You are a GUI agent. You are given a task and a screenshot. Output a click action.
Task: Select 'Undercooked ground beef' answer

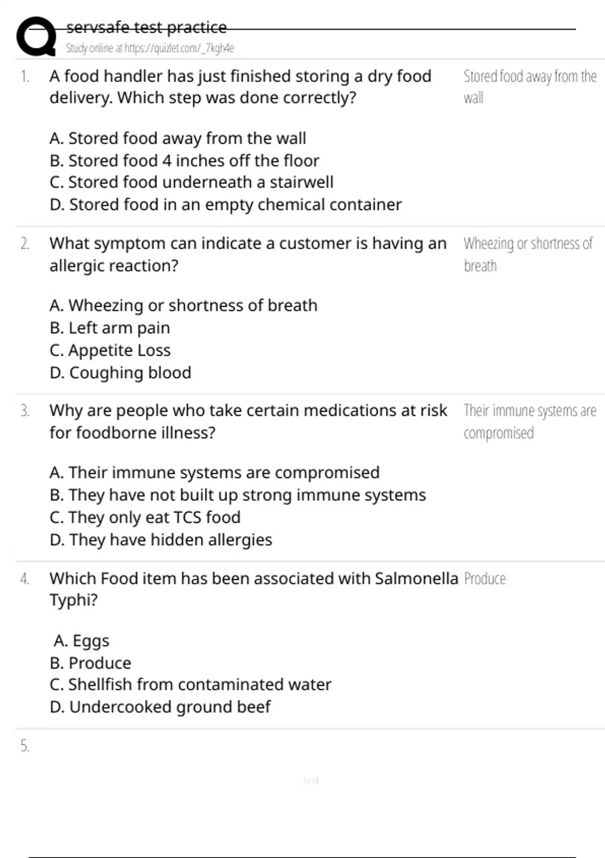tap(160, 707)
